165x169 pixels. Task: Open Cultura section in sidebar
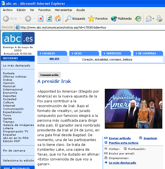8,102
